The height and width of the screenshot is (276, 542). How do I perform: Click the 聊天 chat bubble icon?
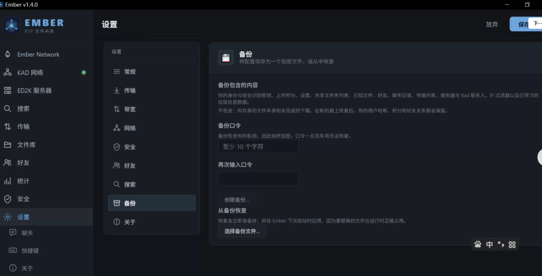tap(13, 233)
